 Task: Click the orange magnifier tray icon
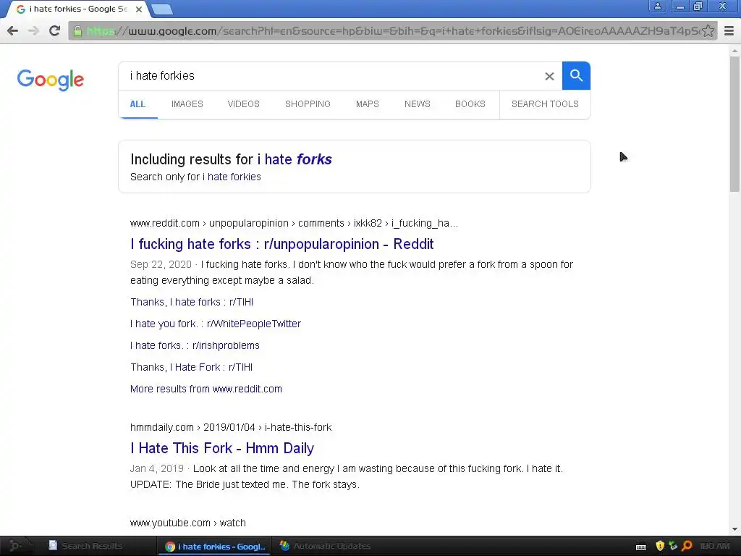pyautogui.click(x=687, y=546)
